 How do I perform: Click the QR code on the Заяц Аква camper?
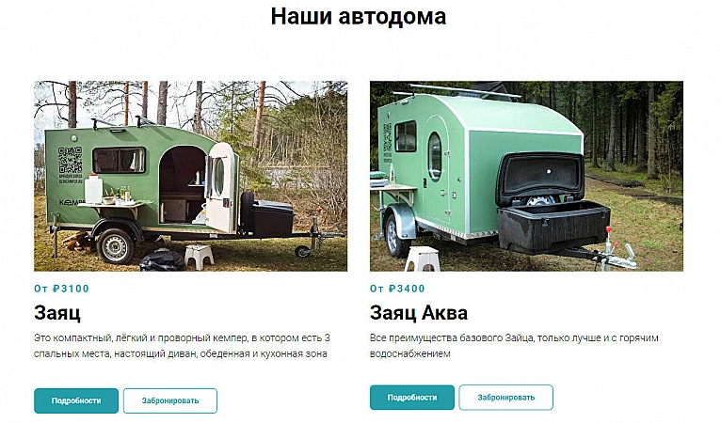(x=387, y=137)
